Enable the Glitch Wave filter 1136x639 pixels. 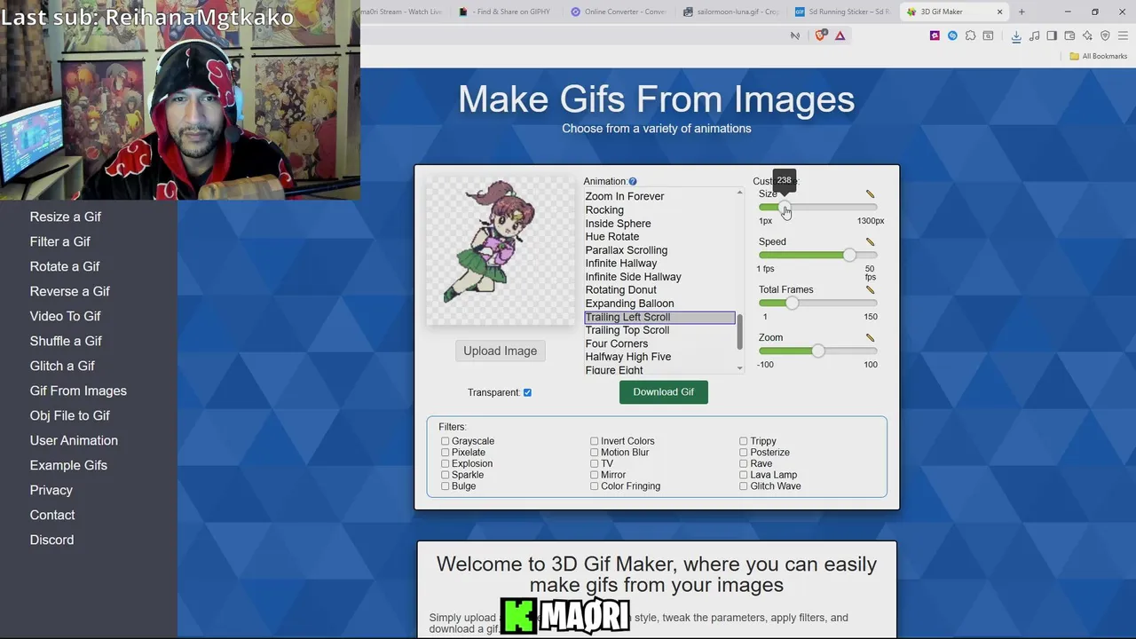click(x=744, y=486)
